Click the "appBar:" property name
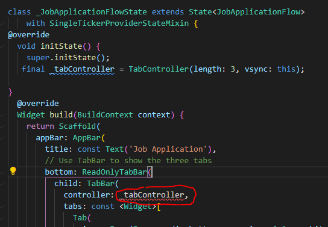Screen dimensions: 328x227 coord(52,138)
